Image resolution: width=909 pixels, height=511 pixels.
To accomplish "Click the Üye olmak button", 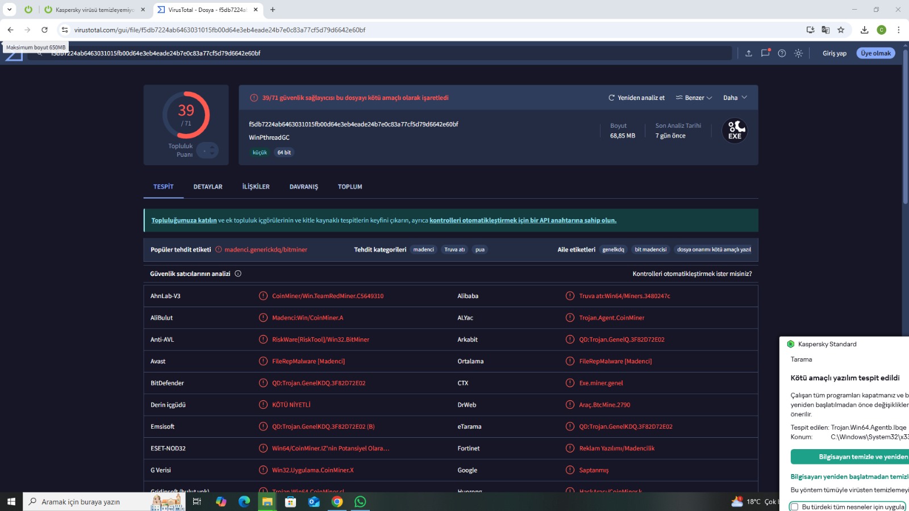I will click(876, 53).
